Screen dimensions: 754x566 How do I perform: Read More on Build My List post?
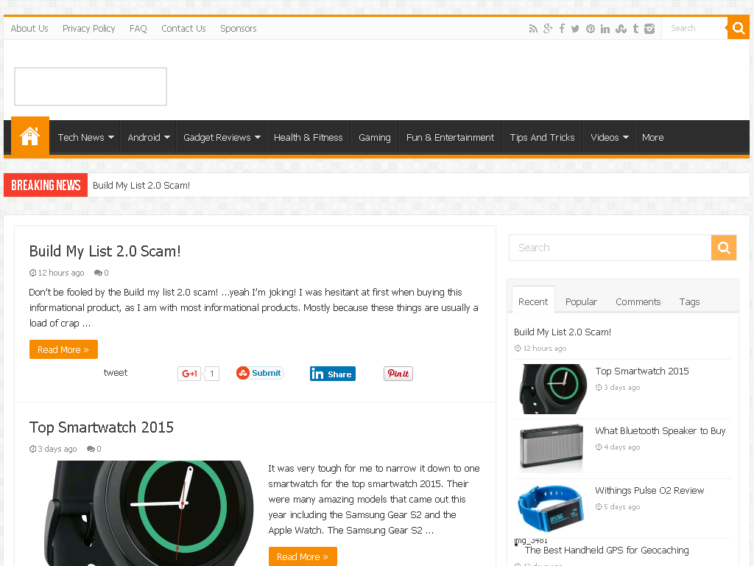pos(63,349)
